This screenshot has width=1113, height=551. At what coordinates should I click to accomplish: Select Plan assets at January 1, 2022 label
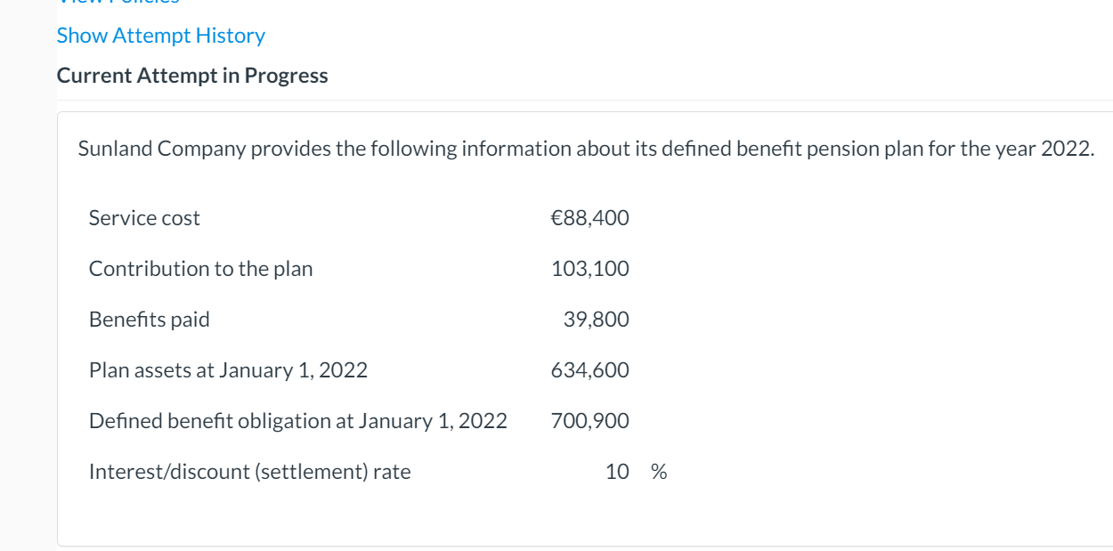point(228,370)
